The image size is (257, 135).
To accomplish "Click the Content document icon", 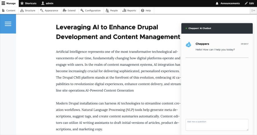I will [x=3, y=10].
